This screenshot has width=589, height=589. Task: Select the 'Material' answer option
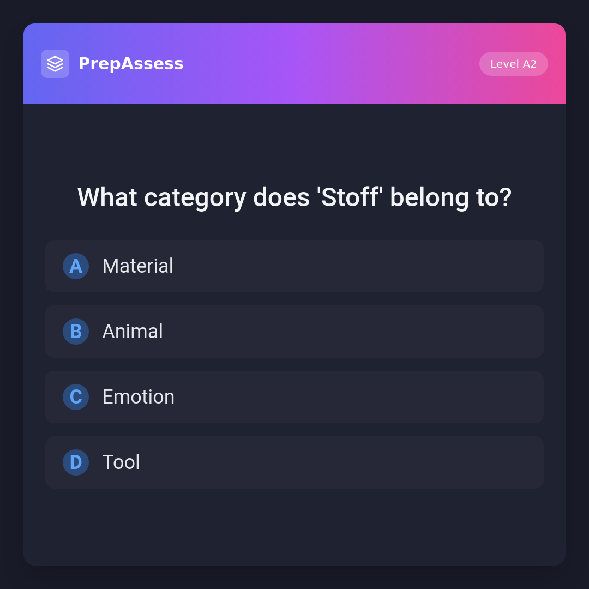point(294,266)
